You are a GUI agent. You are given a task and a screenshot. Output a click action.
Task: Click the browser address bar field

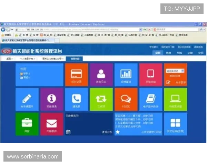pyautogui.click(x=78, y=30)
